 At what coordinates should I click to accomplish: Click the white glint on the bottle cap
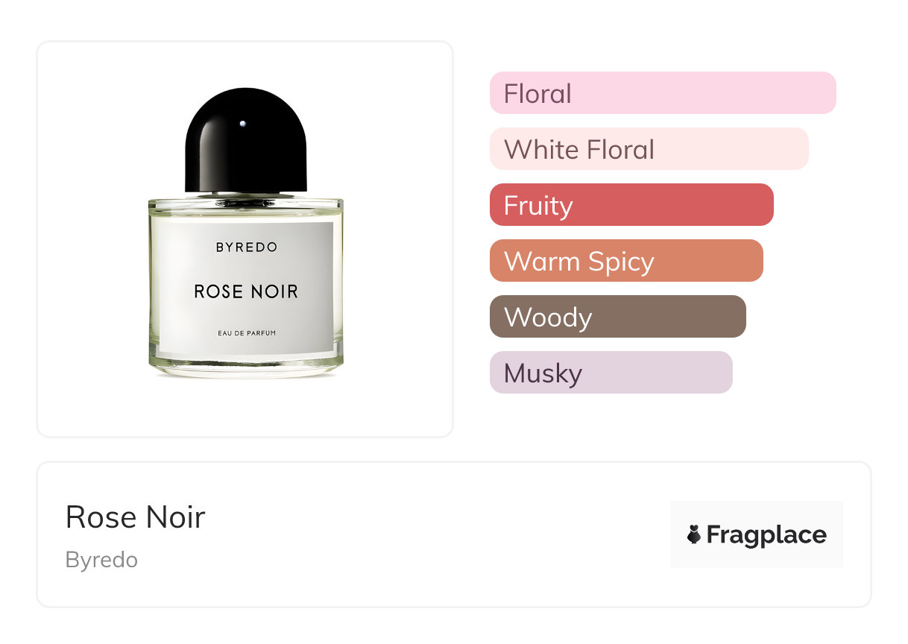(x=243, y=123)
